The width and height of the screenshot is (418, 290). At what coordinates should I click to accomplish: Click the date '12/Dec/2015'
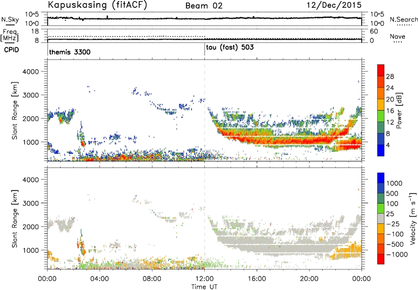334,5
